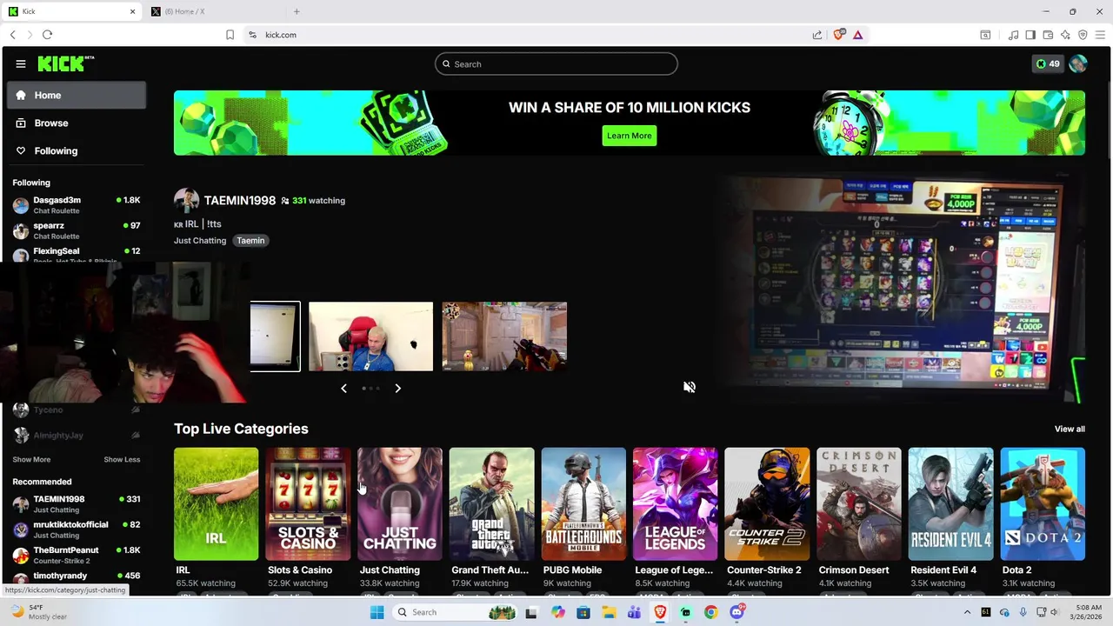The width and height of the screenshot is (1113, 626).
Task: Open Discord from taskbar
Action: [737, 612]
